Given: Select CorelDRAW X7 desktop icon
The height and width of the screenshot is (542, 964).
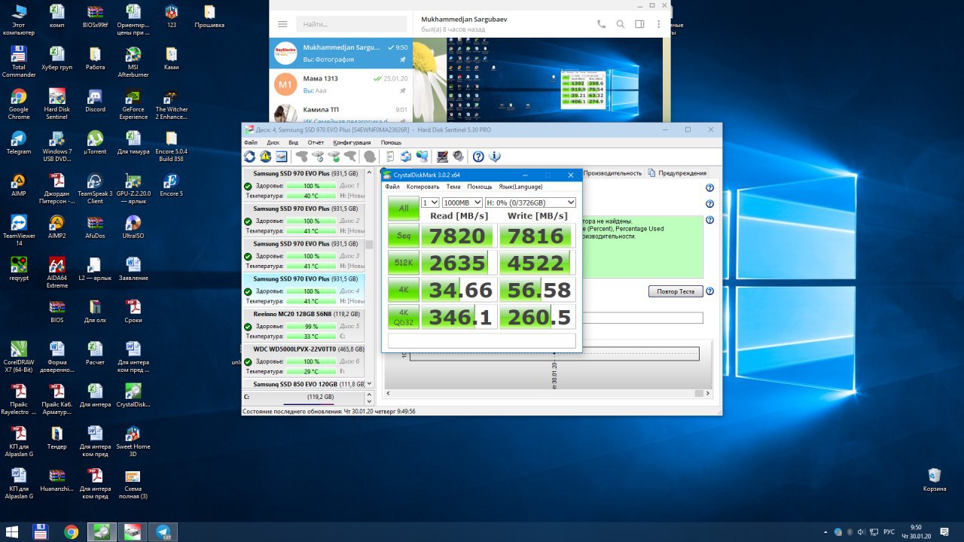Looking at the screenshot, I should tap(19, 357).
